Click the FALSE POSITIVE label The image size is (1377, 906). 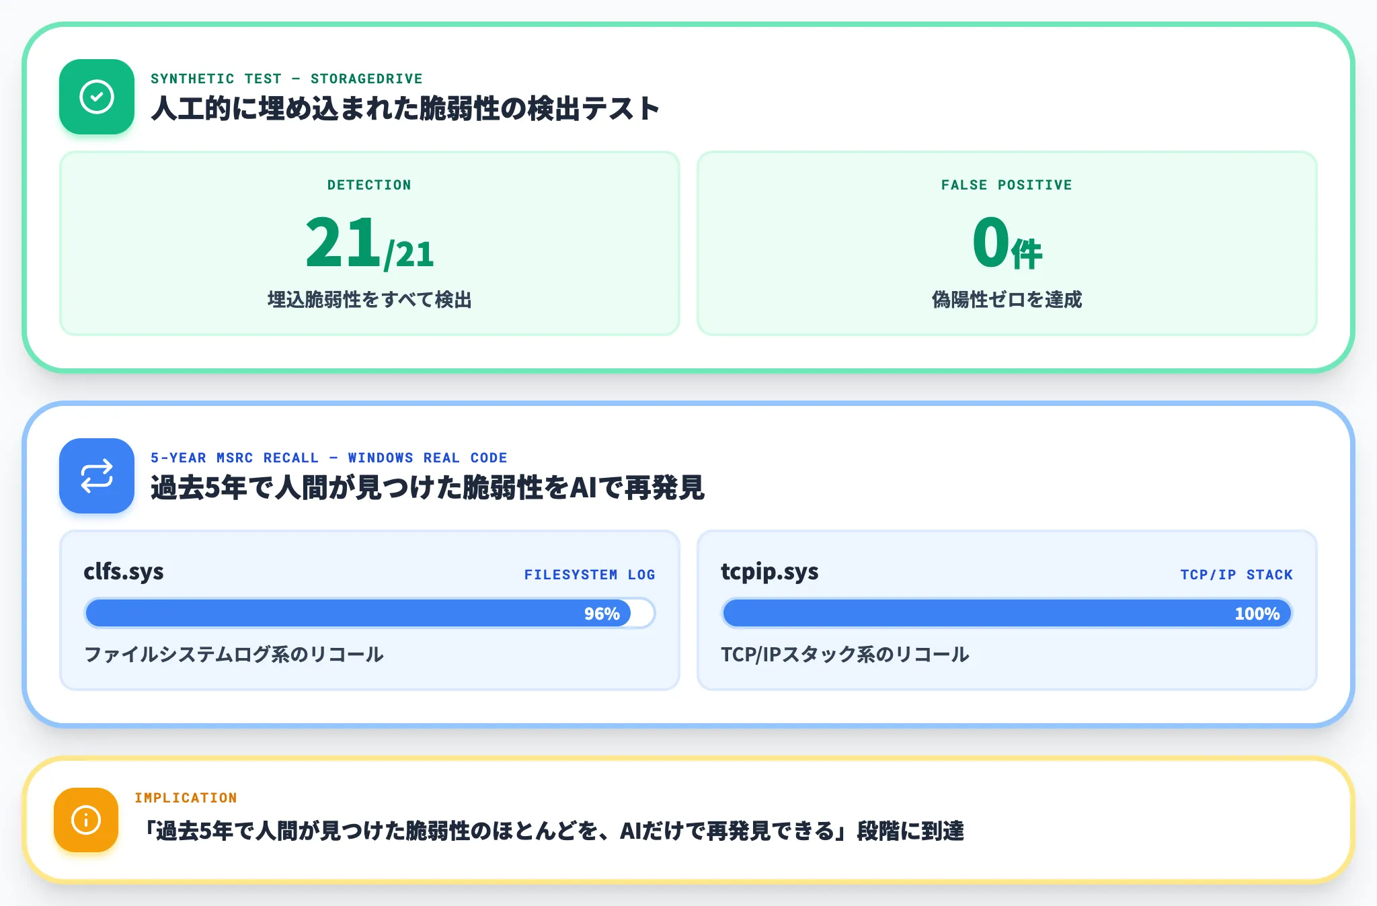pos(1007,185)
